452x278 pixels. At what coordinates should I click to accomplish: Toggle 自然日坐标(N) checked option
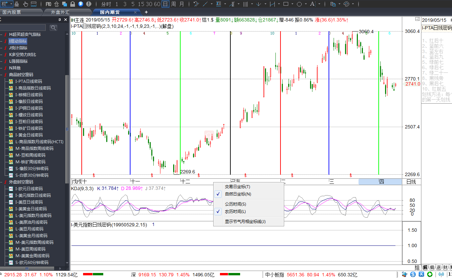[x=237, y=194]
